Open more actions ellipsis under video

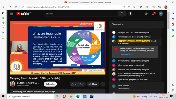pyautogui.click(x=103, y=84)
